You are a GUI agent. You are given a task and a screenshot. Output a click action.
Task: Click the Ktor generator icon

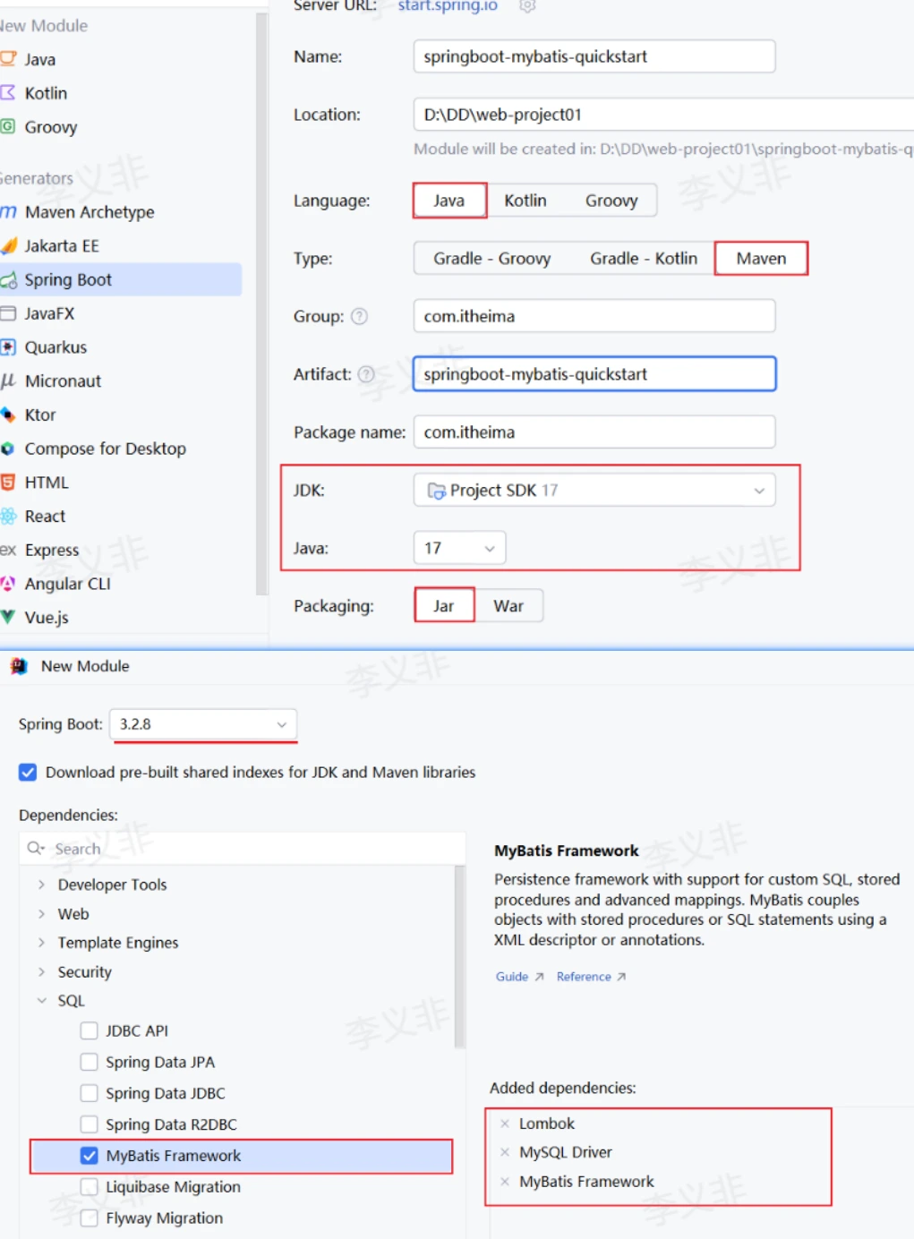pyautogui.click(x=8, y=414)
